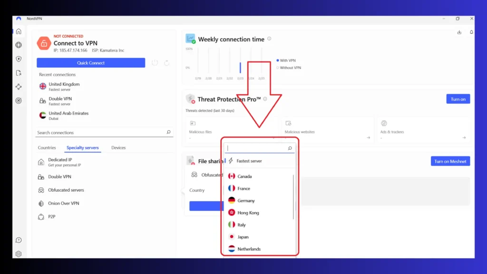Open the globe servers sidebar icon
Image resolution: width=487 pixels, height=274 pixels.
19,45
